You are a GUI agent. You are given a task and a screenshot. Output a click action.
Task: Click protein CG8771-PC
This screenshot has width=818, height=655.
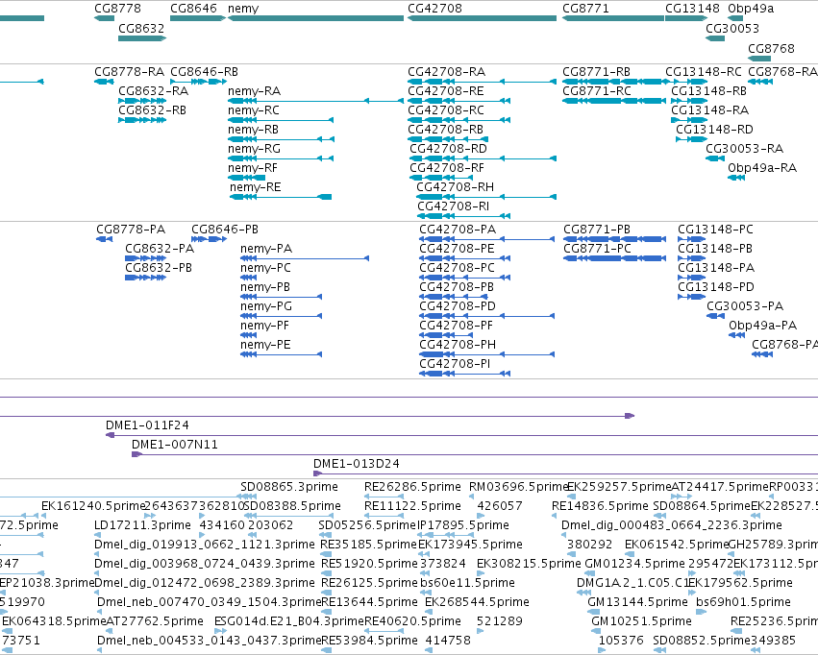614,258
